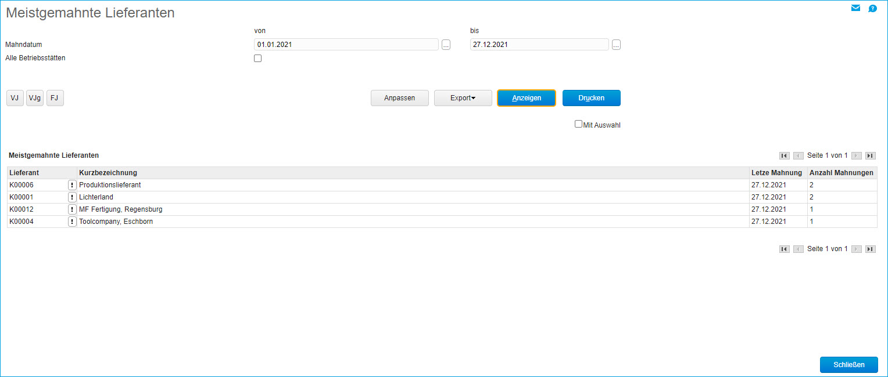Go to previous page in top pager
888x377 pixels.
[799, 155]
